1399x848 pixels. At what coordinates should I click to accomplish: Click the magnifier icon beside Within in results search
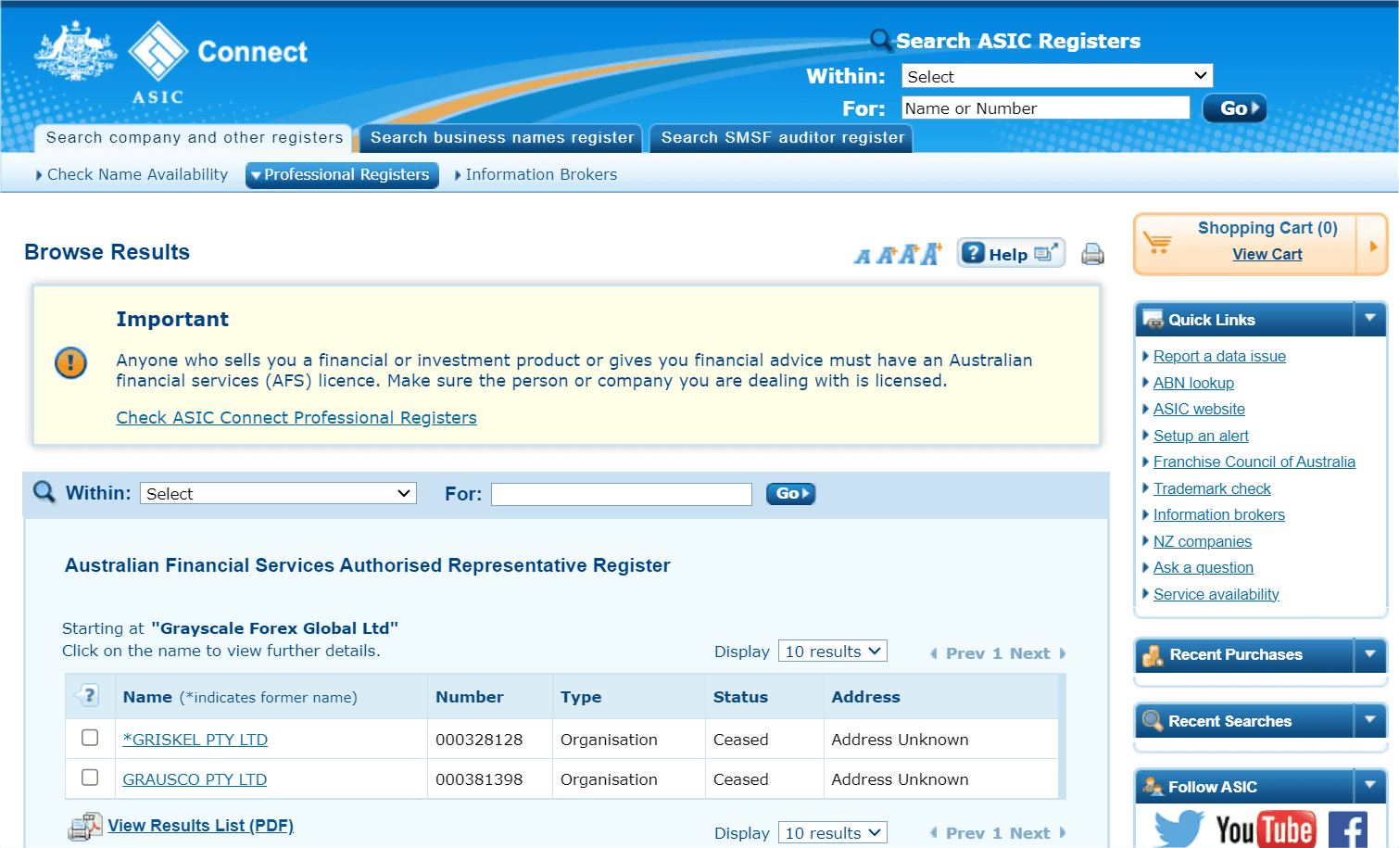pyautogui.click(x=44, y=492)
